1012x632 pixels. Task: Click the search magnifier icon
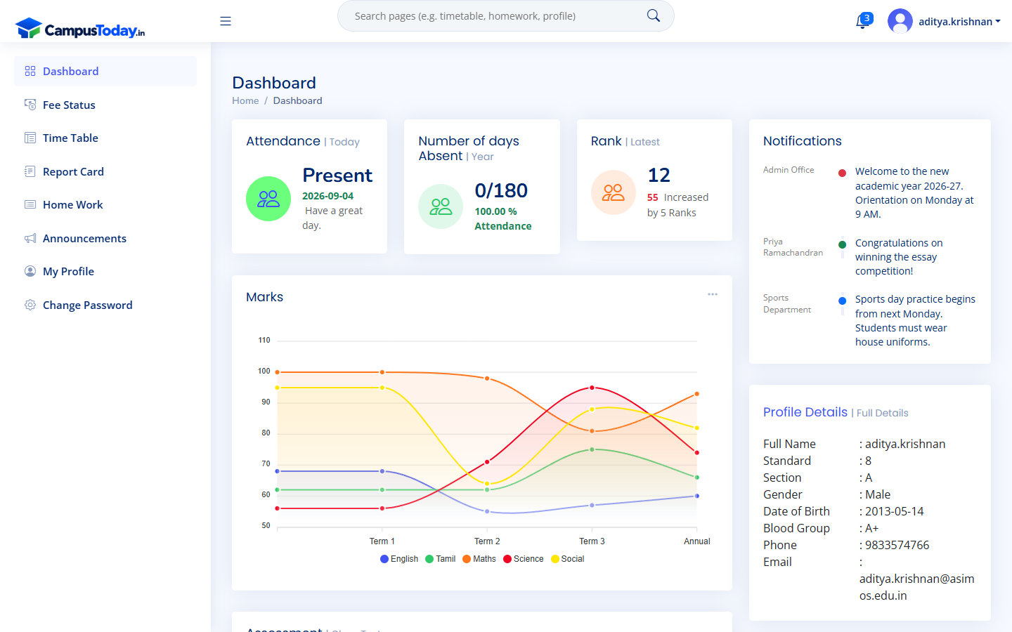coord(654,15)
